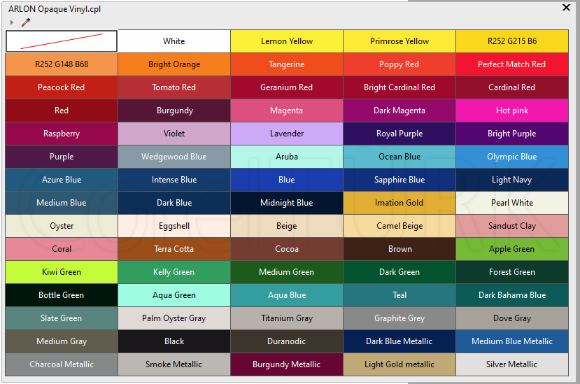580x384 pixels.
Task: Pick the Intense Blue swatch
Action: (174, 180)
